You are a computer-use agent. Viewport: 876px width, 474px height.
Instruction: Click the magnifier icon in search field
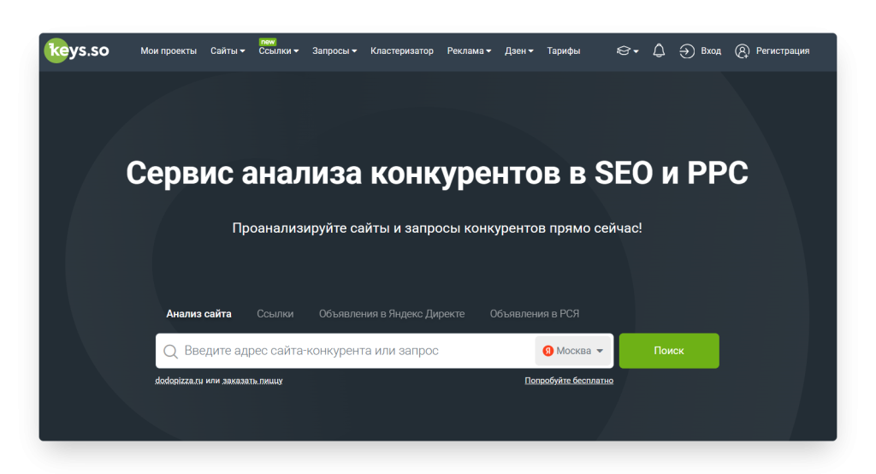coord(170,352)
